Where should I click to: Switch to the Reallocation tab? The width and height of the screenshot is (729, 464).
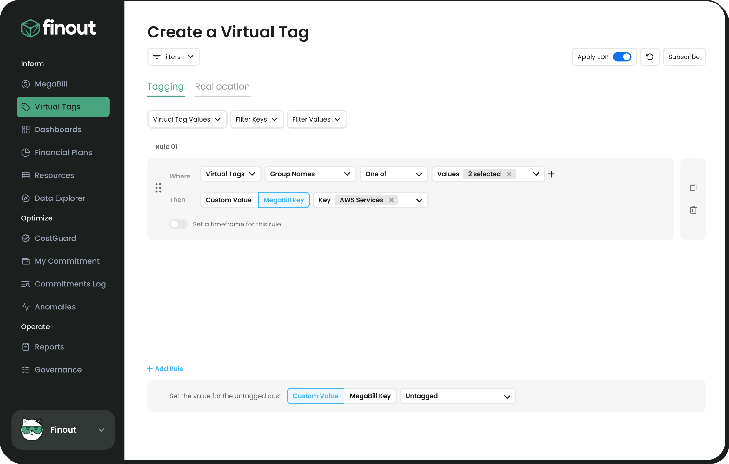(x=222, y=86)
